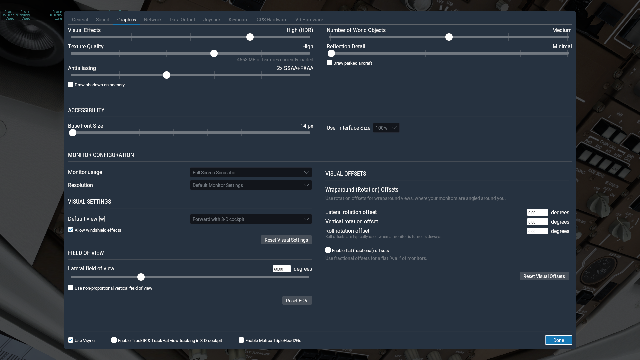The height and width of the screenshot is (360, 640).
Task: Expand User Interface Size dropdown
Action: pos(386,128)
